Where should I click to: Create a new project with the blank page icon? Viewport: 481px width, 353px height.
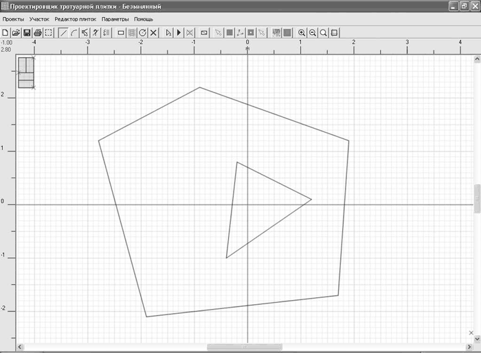5,32
